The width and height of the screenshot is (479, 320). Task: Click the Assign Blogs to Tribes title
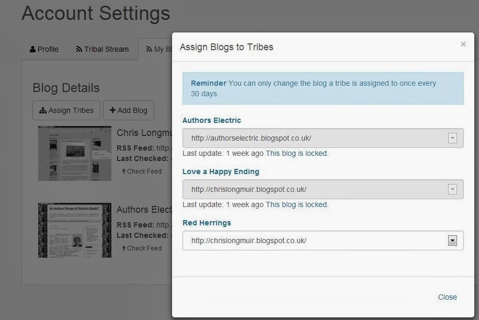click(x=226, y=47)
